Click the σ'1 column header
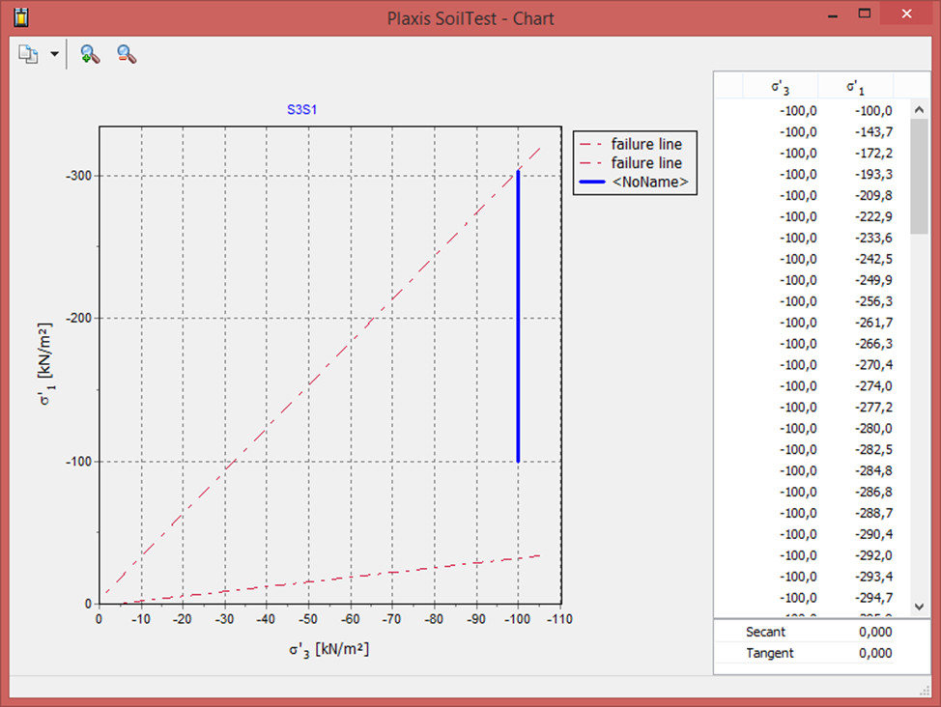 856,87
